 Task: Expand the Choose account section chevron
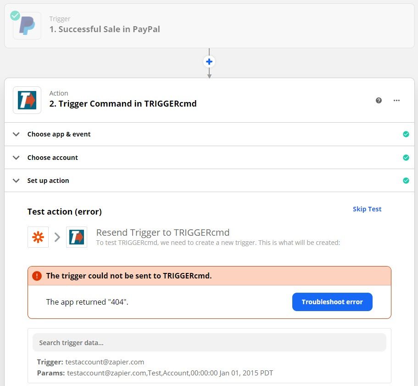16,158
